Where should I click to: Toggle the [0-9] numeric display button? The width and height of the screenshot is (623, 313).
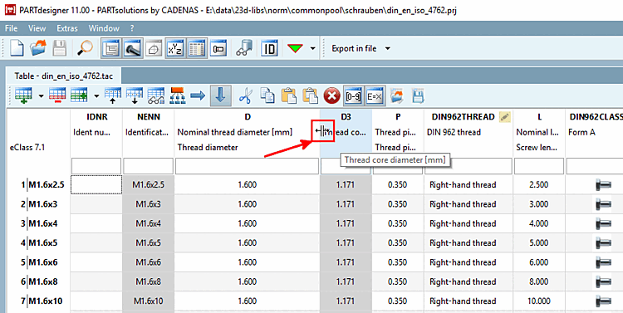(353, 96)
